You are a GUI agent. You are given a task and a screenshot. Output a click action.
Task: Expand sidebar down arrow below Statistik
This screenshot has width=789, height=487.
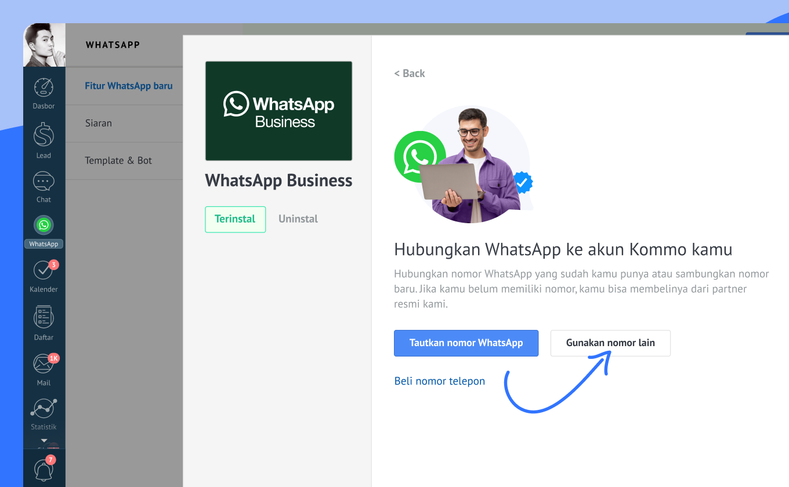pyautogui.click(x=44, y=441)
